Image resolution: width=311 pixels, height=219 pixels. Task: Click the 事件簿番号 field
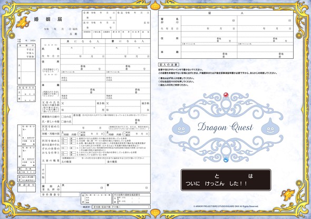(x=70, y=194)
